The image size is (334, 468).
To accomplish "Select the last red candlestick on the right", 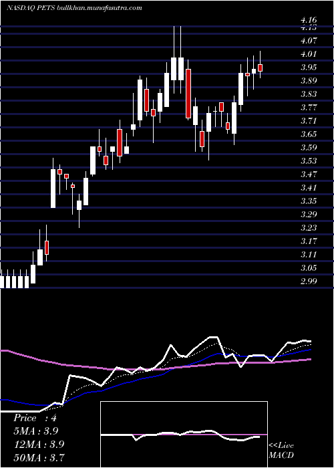I will (x=260, y=68).
